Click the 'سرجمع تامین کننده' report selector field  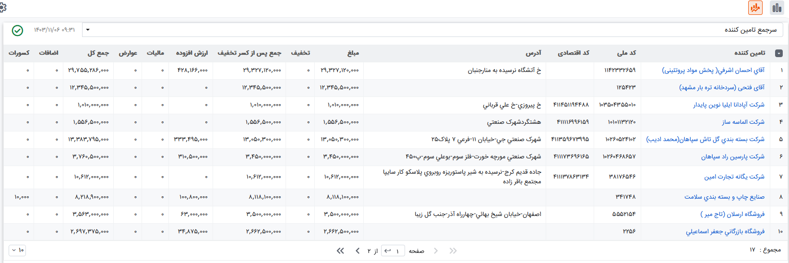coord(432,30)
